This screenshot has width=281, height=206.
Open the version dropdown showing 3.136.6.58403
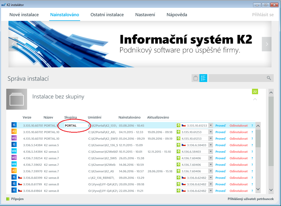211,145
